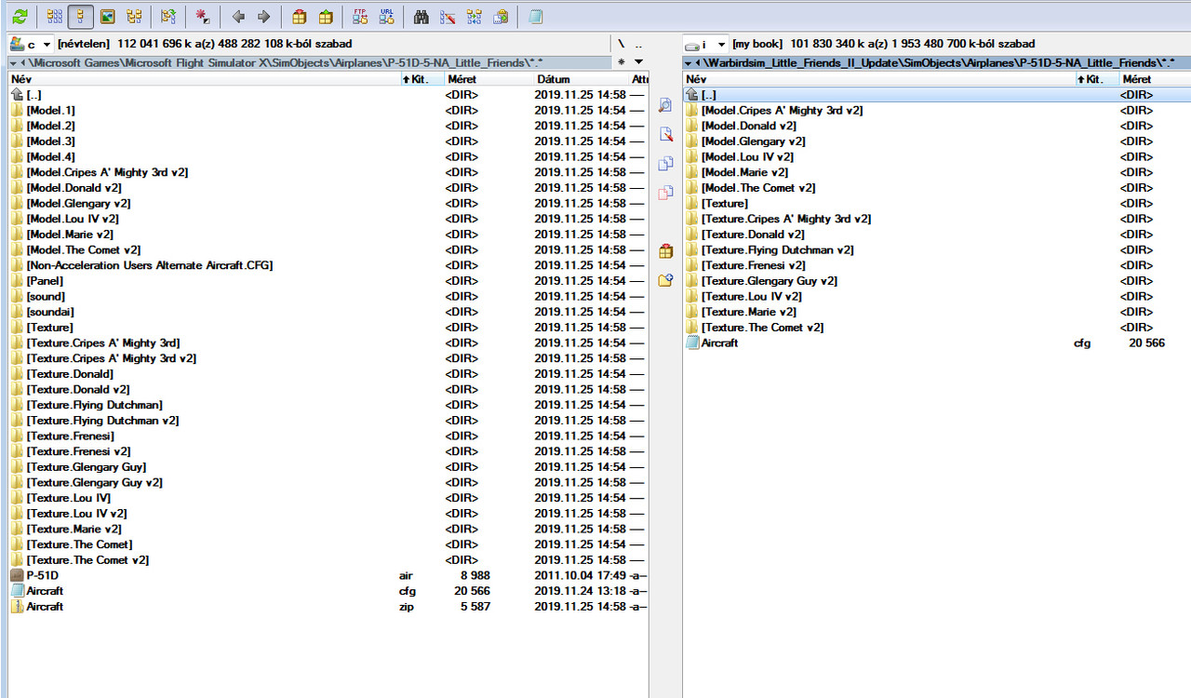This screenshot has width=1191, height=698.
Task: Switch to Thumbnail view icon
Action: [107, 16]
